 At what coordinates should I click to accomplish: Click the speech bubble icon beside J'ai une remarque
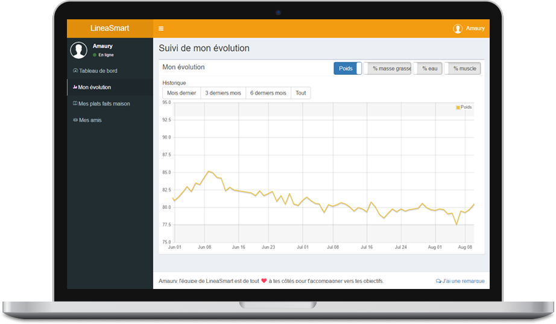[x=438, y=281]
